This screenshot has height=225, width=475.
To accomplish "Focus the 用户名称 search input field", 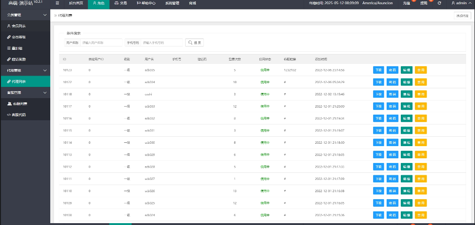I will pos(101,43).
